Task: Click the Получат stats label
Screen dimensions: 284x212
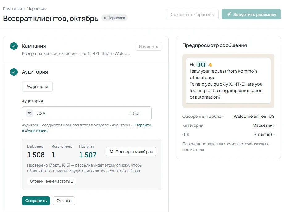Action: [x=86, y=146]
